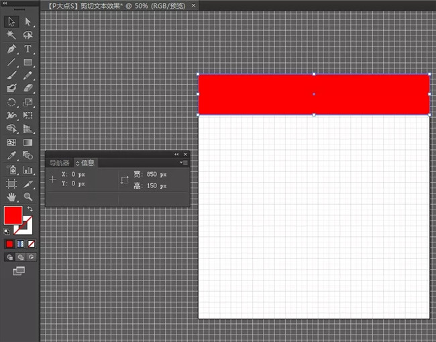The width and height of the screenshot is (436, 342).
Task: Select the Selection tool (black arrow)
Action: point(11,21)
